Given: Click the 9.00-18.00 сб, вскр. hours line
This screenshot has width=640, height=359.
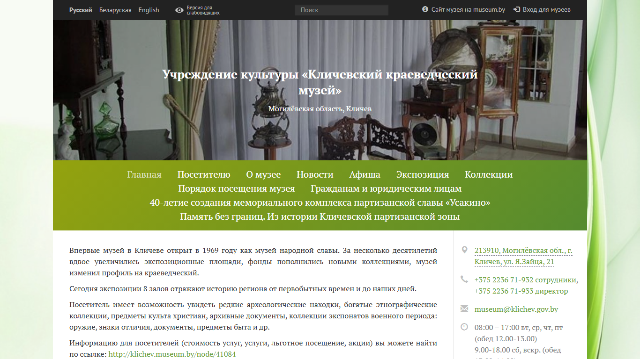Looking at the screenshot, I should (x=518, y=350).
